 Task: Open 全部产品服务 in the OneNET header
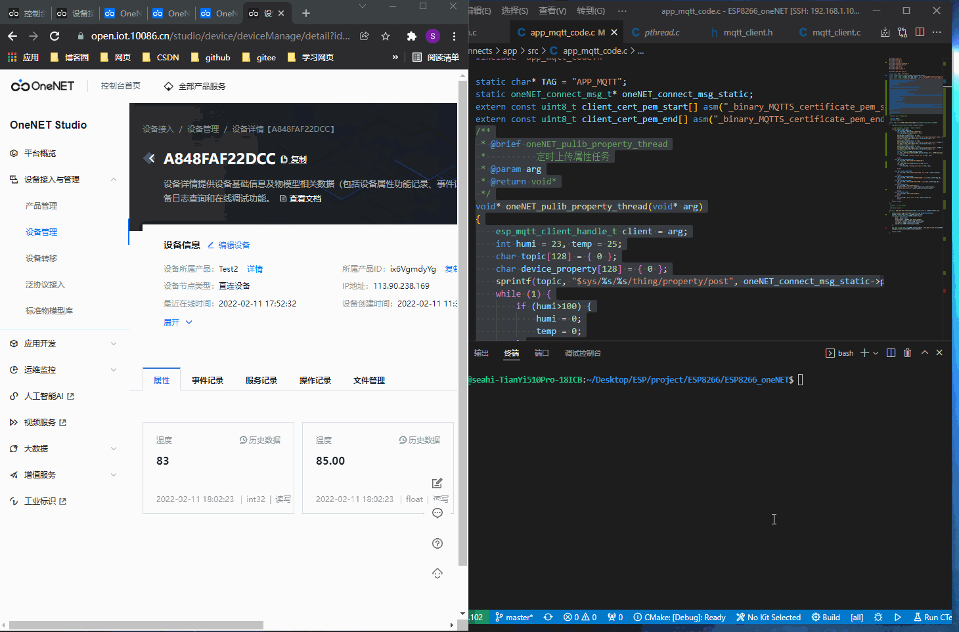[195, 87]
